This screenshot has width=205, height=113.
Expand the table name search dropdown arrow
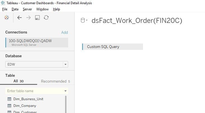[x=65, y=91]
